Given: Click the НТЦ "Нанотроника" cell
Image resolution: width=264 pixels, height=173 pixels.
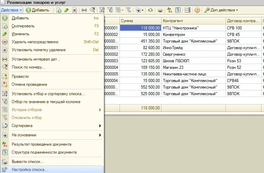Looking at the screenshot, I should point(193,28).
